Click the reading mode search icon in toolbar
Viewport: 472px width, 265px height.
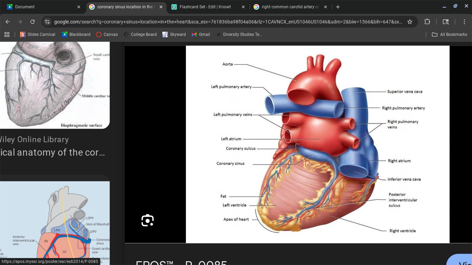(x=446, y=22)
